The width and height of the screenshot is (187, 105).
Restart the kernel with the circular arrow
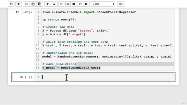(x=80, y=4)
